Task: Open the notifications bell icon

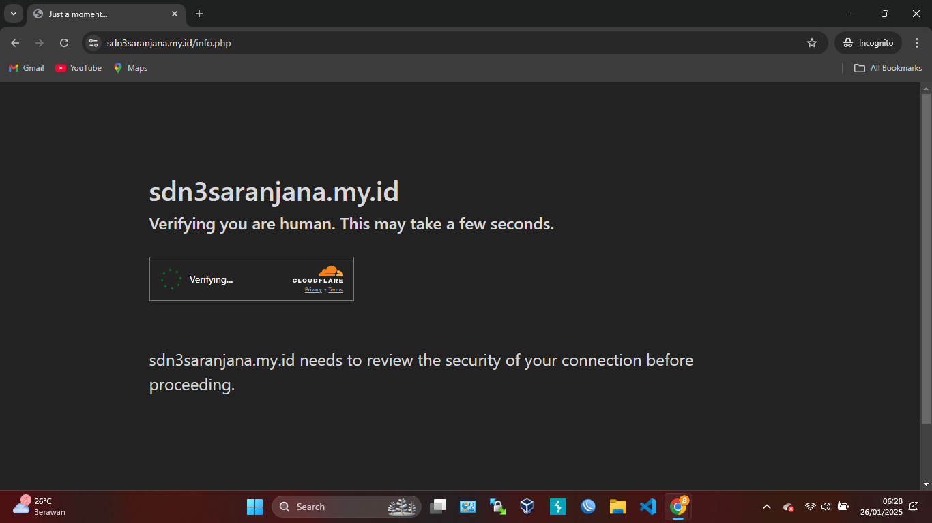Action: tap(914, 507)
